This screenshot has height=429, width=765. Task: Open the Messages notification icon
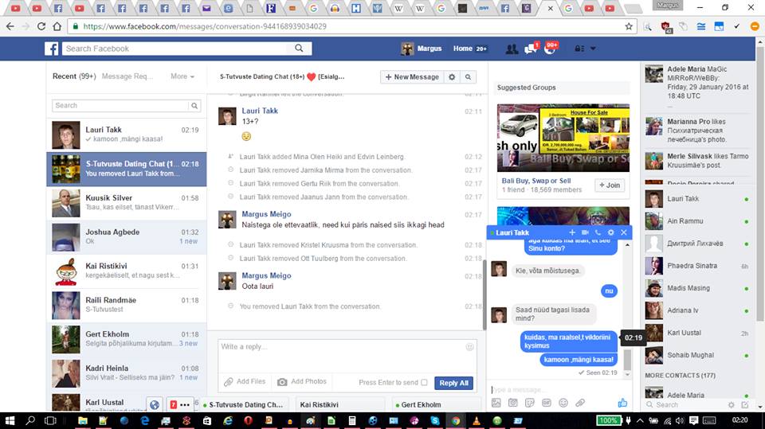[531, 49]
